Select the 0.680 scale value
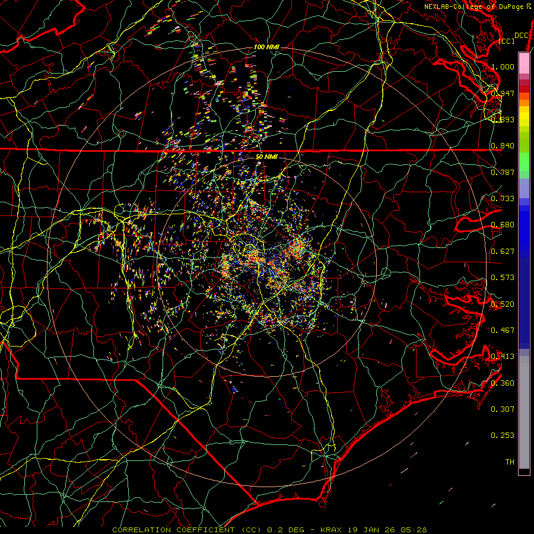This screenshot has width=534, height=534. point(503,225)
